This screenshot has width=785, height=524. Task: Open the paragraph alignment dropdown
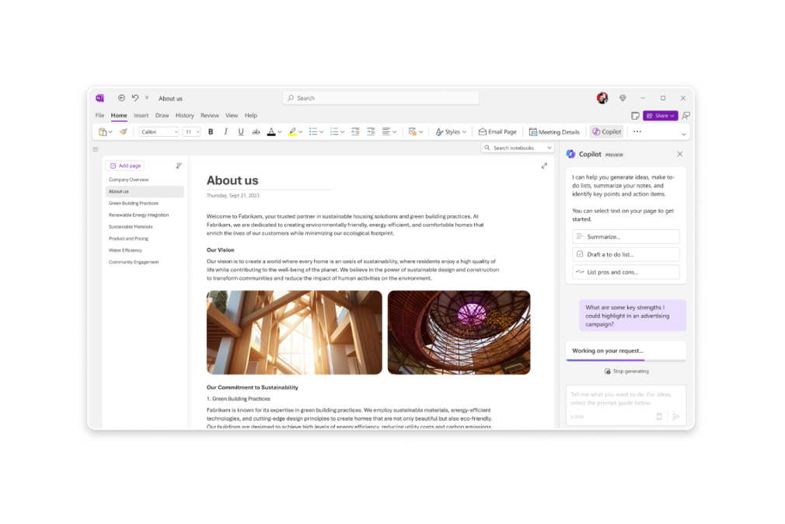click(x=389, y=131)
